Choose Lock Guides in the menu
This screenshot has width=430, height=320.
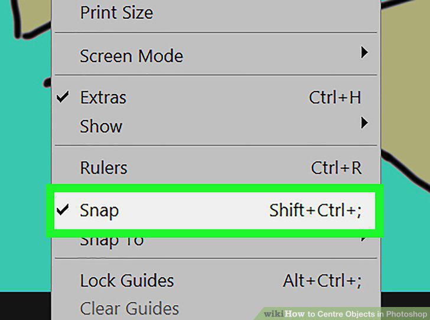[x=216, y=280]
